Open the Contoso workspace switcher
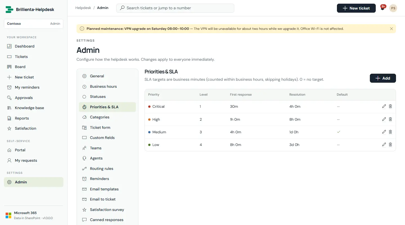Image resolution: width=405 pixels, height=225 pixels. tap(33, 24)
